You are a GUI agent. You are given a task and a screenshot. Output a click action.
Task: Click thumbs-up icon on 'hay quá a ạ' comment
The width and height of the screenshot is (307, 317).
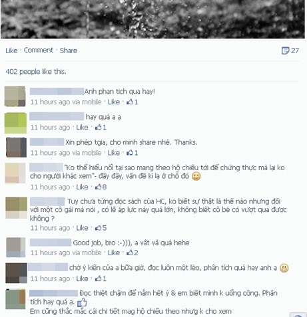tap(98, 127)
